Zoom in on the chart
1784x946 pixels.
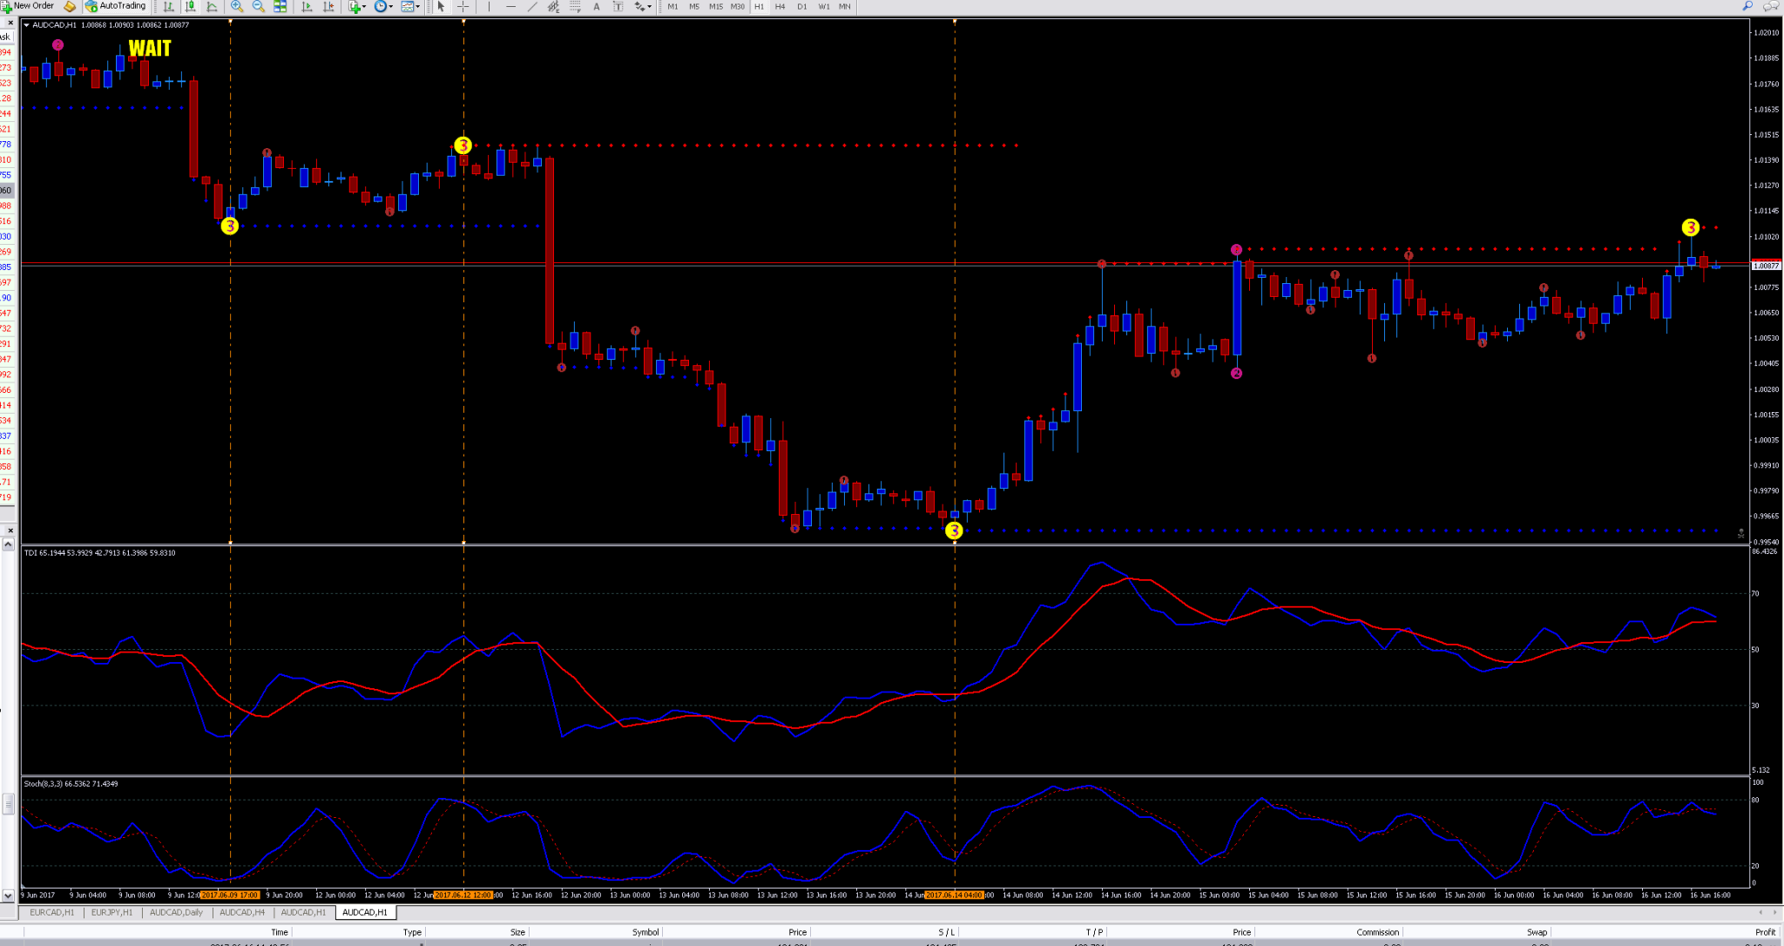[x=236, y=6]
